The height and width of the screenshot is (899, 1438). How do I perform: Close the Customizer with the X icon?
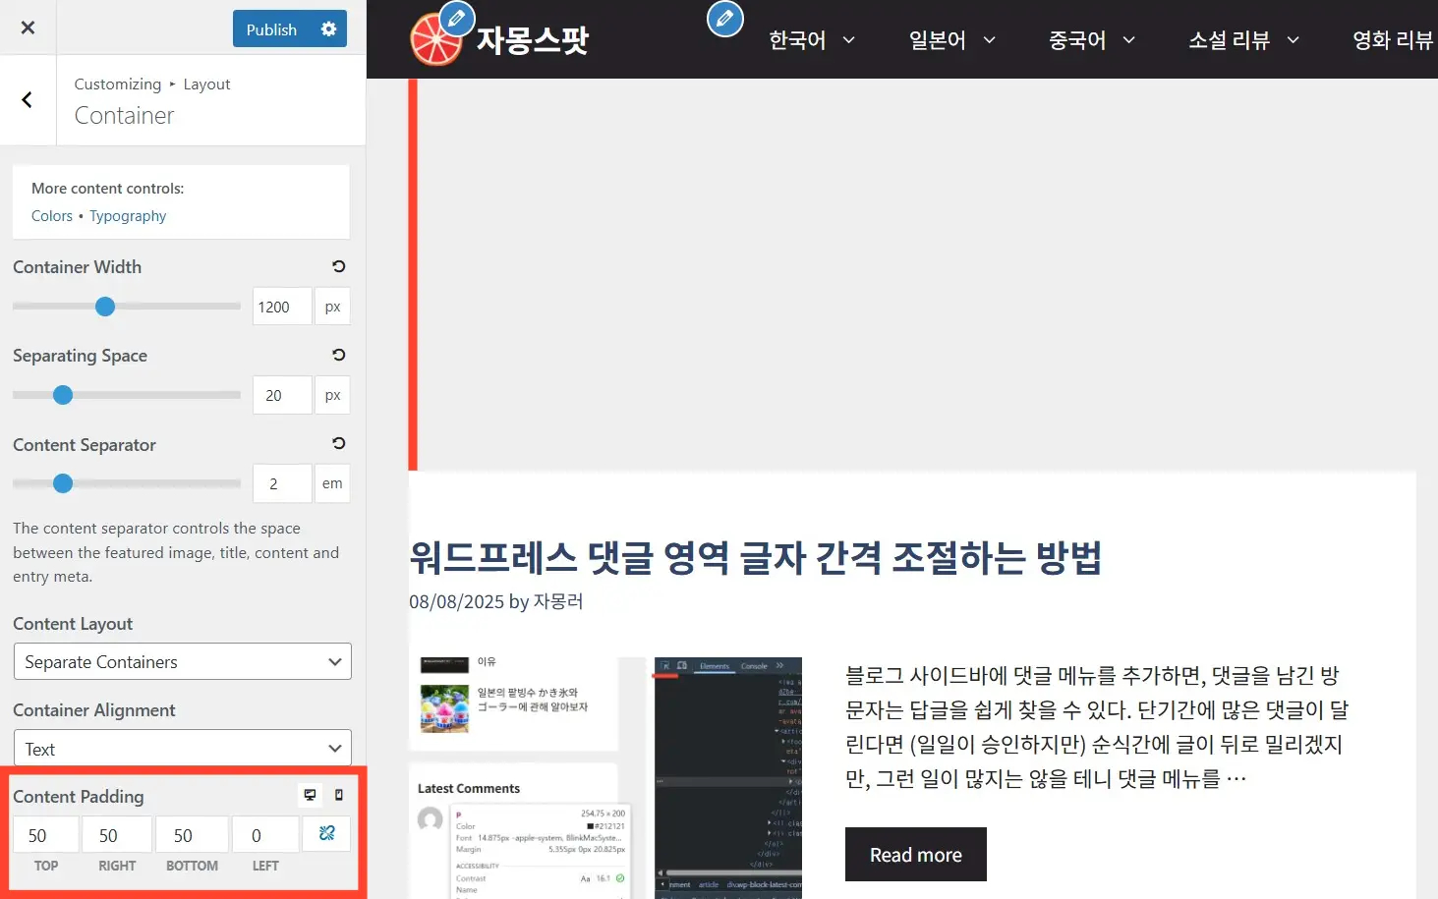(x=28, y=28)
